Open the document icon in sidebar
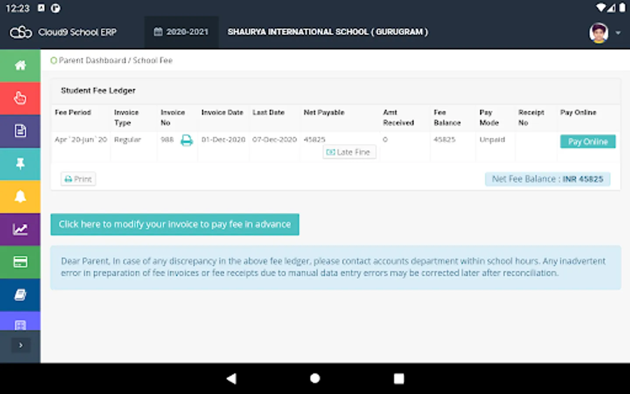Screen dimensions: 630x394 point(20,131)
